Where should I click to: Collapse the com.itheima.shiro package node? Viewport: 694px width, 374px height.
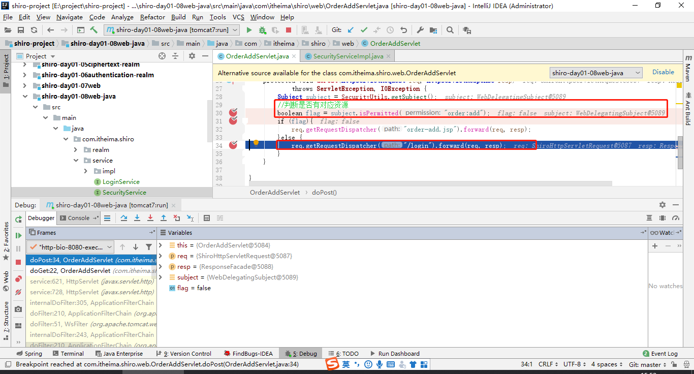tap(66, 139)
